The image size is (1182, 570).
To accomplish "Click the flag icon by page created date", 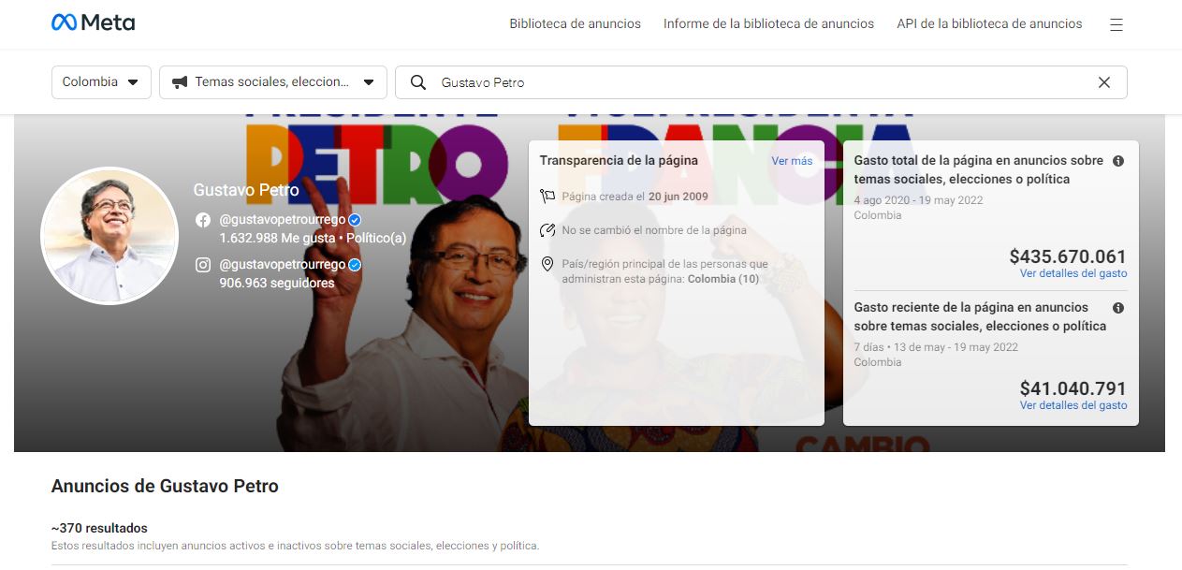I will pyautogui.click(x=547, y=197).
